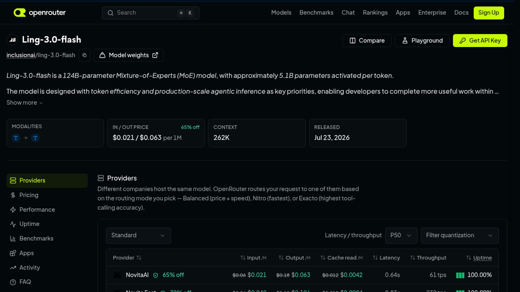520x292 pixels.
Task: Click the 262K context value
Action: [221, 138]
